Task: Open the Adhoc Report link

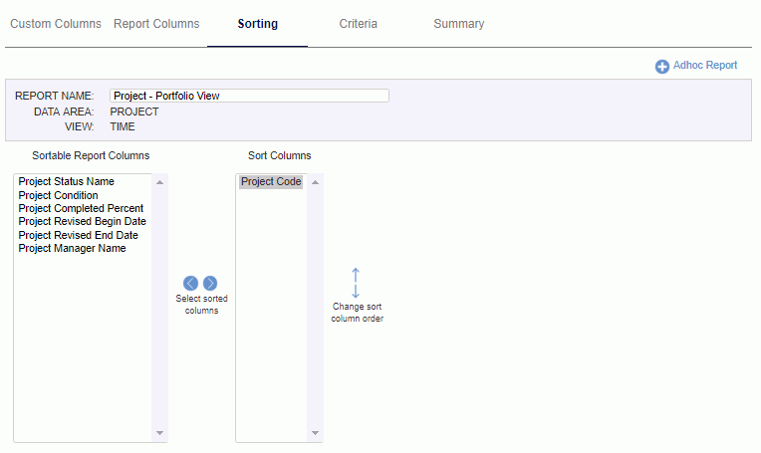Action: [704, 65]
